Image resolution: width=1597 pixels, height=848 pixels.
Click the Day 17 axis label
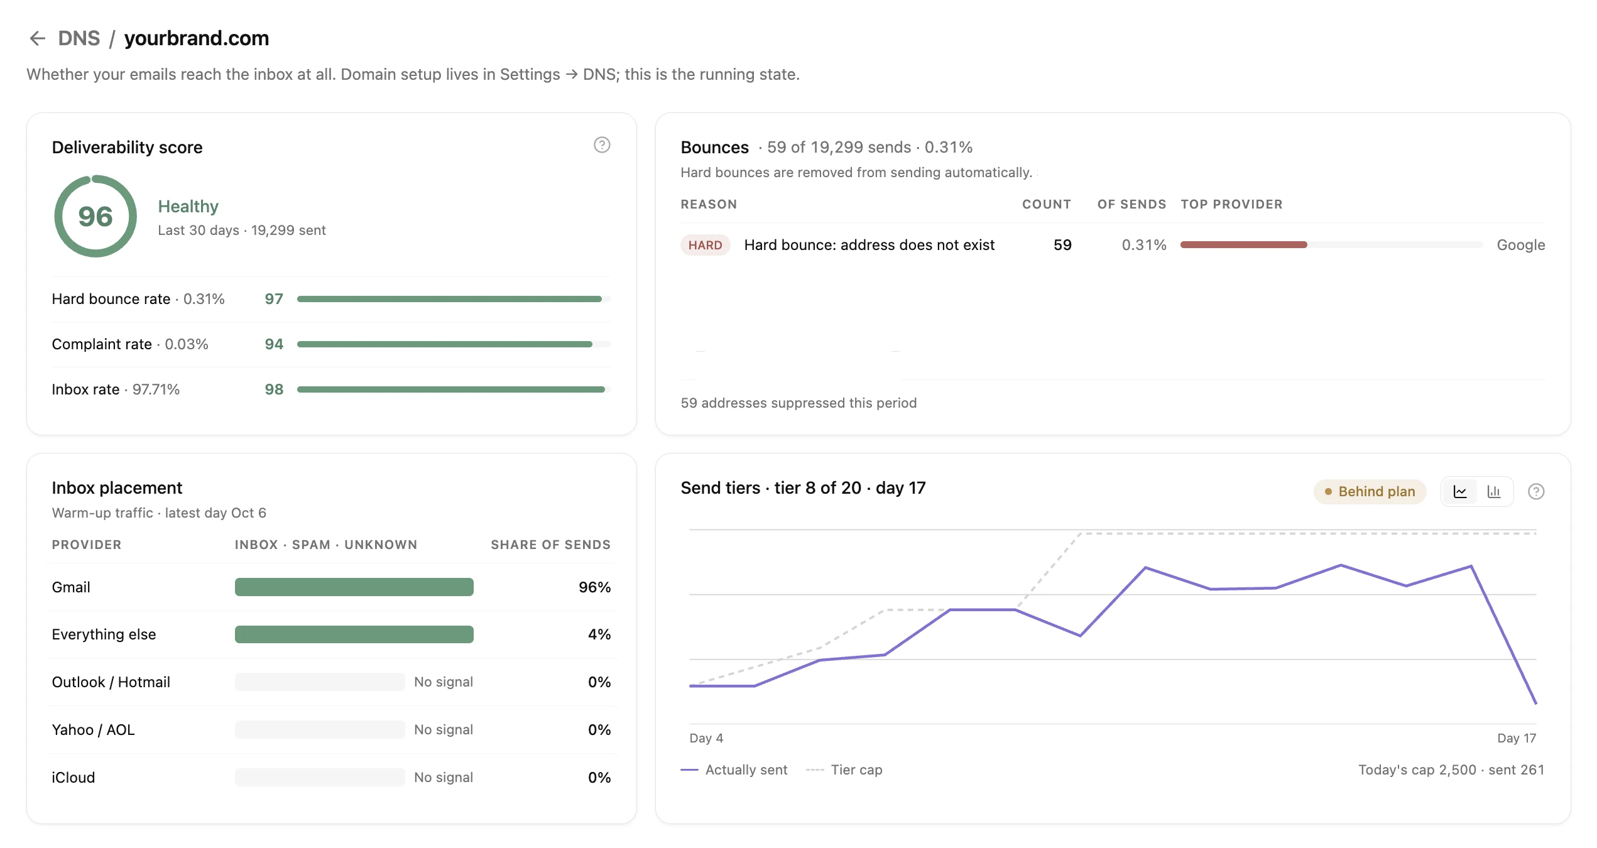tap(1517, 738)
